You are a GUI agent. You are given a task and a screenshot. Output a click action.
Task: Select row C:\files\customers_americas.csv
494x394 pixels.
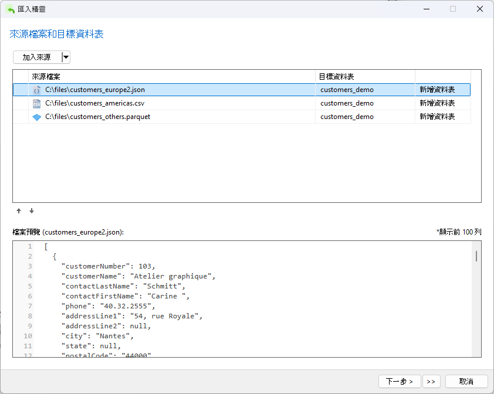click(242, 103)
